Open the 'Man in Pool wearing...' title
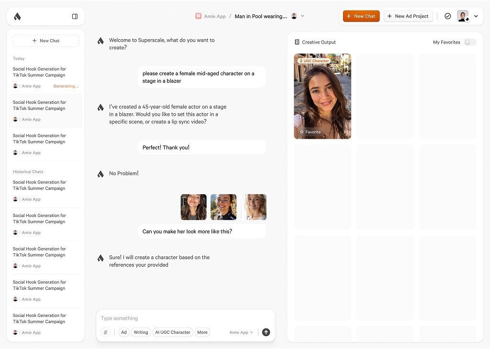The width and height of the screenshot is (490, 349). point(261,16)
